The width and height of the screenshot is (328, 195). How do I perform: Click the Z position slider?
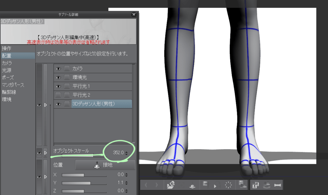[84, 191]
